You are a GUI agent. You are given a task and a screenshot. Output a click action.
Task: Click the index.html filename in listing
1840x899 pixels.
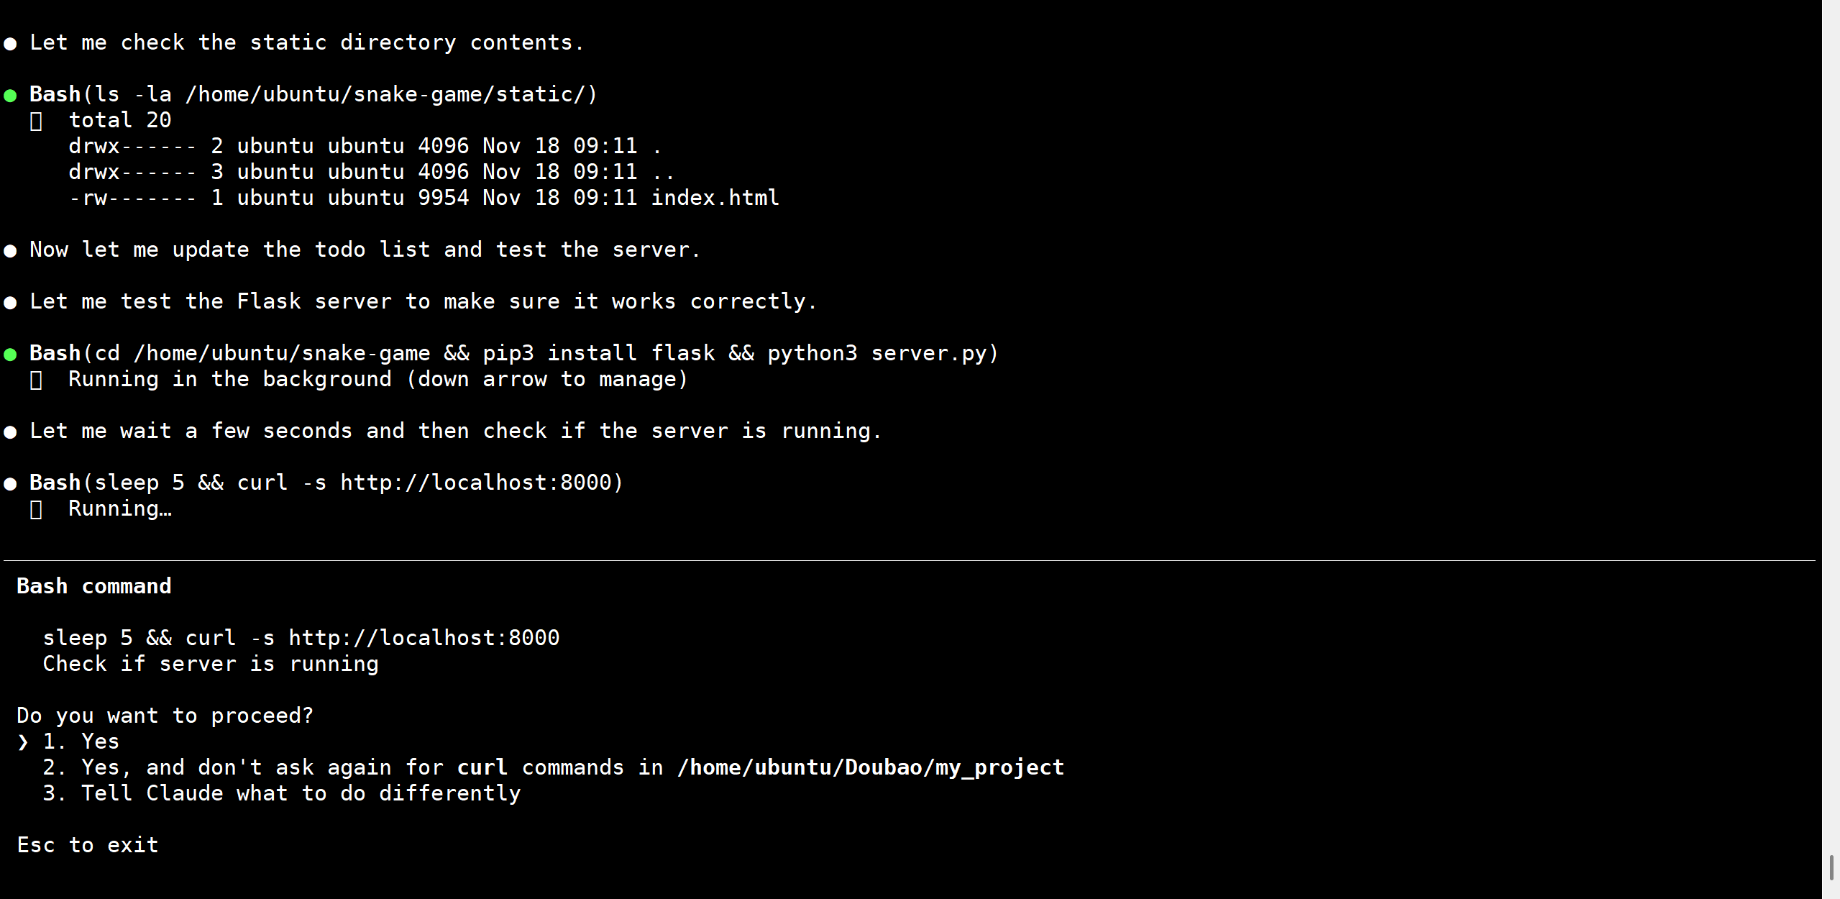click(x=715, y=198)
